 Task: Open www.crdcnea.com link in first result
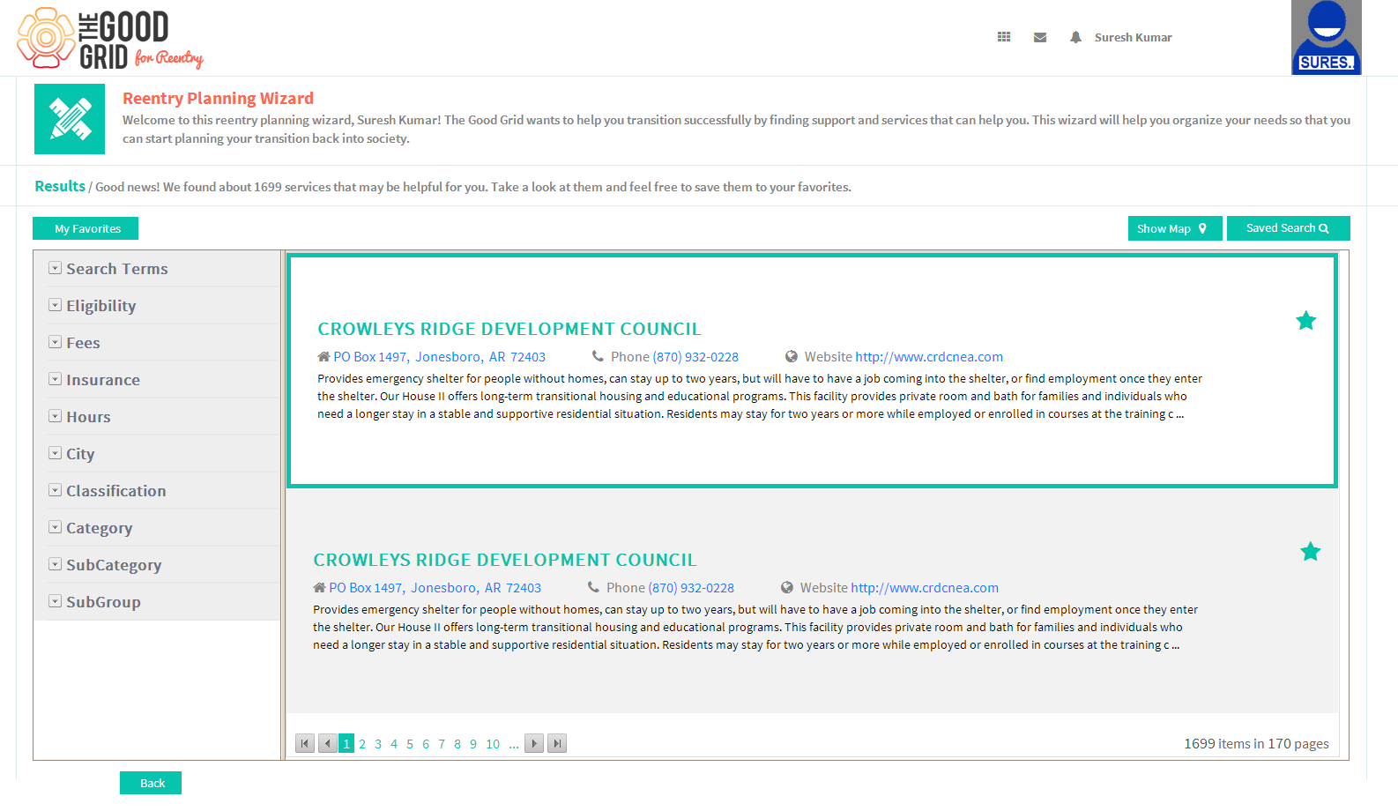coord(929,357)
